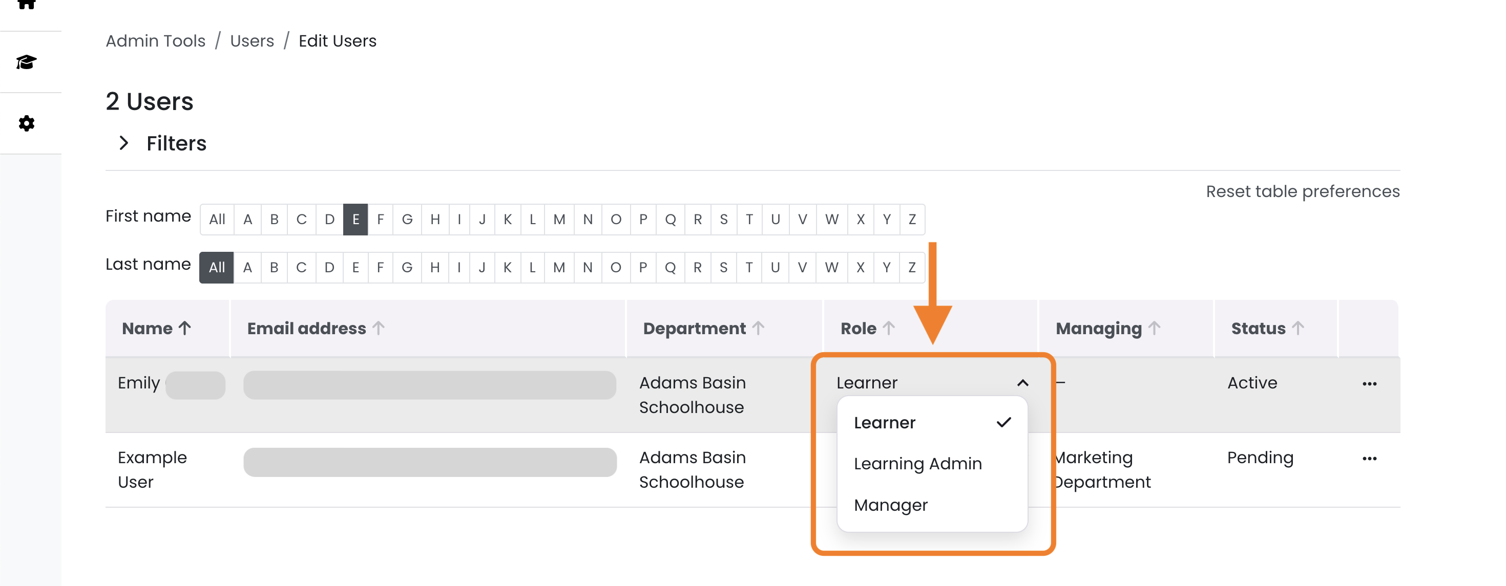Open the settings gear in sidebar
Screen dimensions: 1506x586
26,123
